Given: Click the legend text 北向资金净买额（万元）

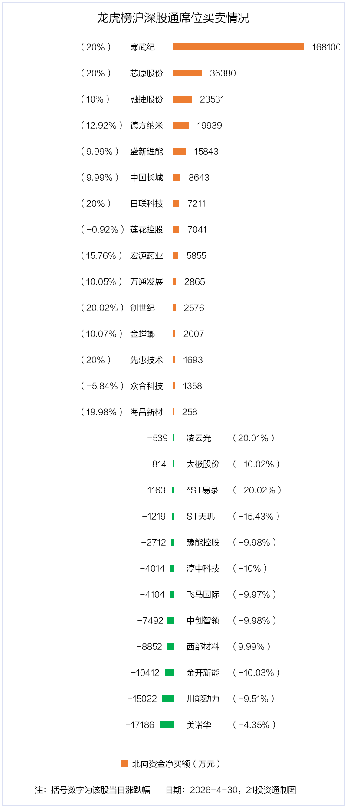Looking at the screenshot, I should (x=177, y=764).
